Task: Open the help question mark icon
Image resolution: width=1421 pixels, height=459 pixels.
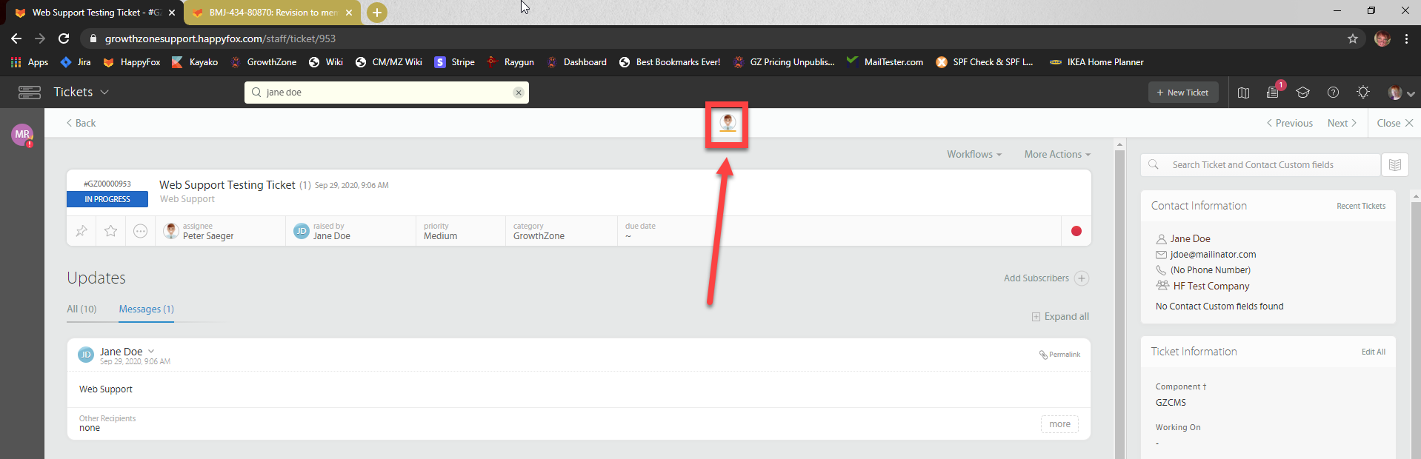Action: [x=1333, y=92]
